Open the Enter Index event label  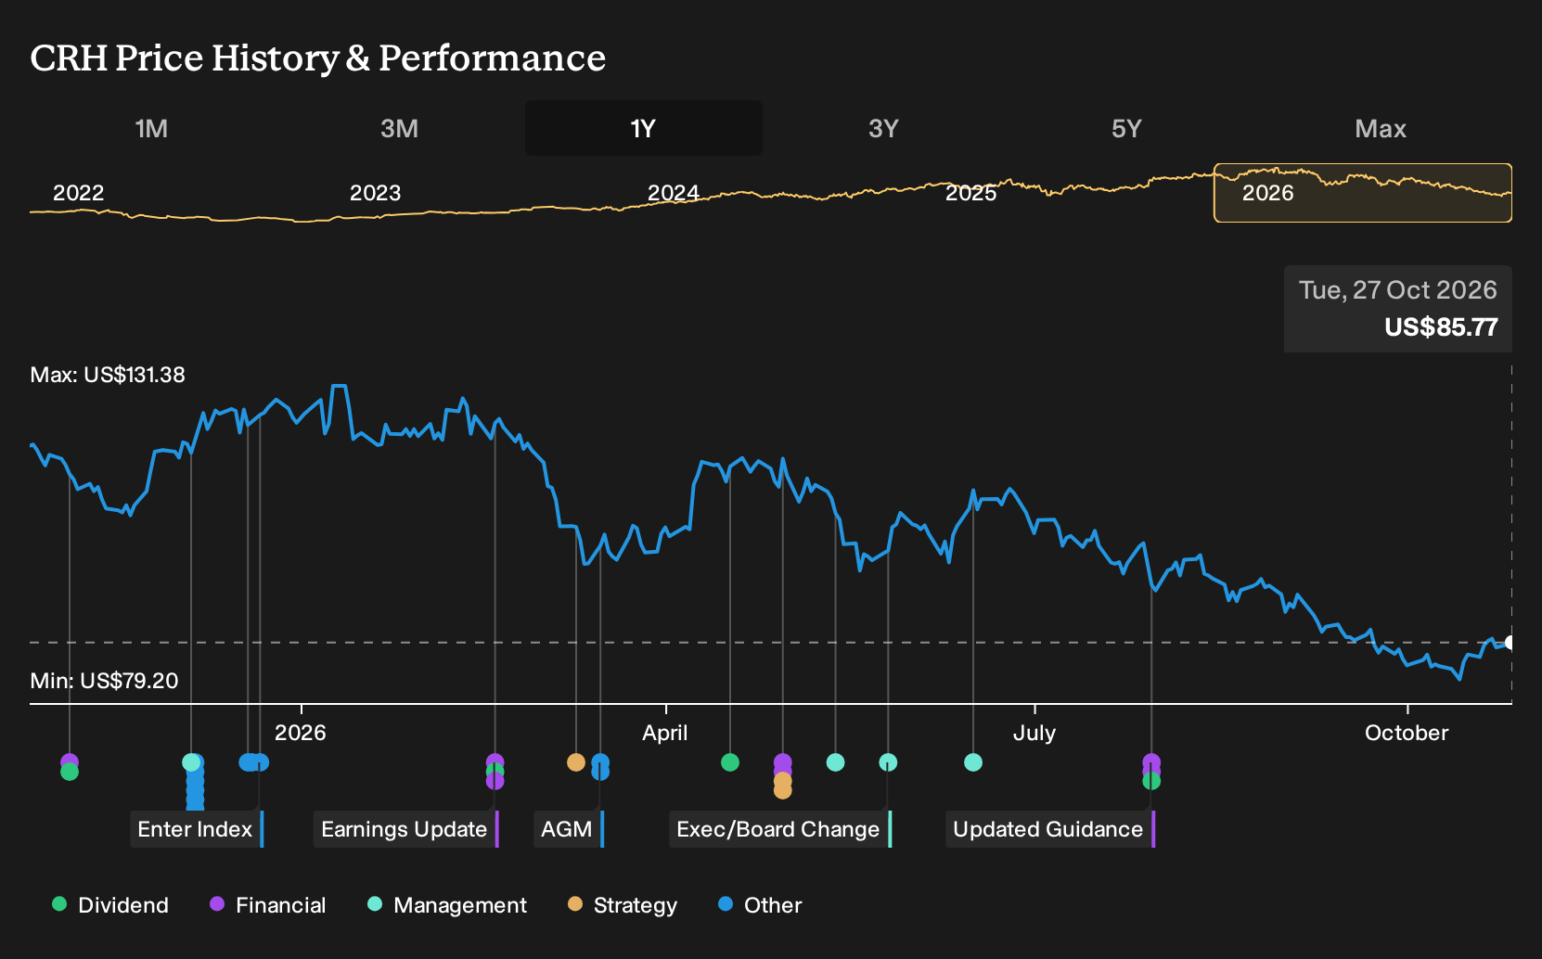click(197, 829)
